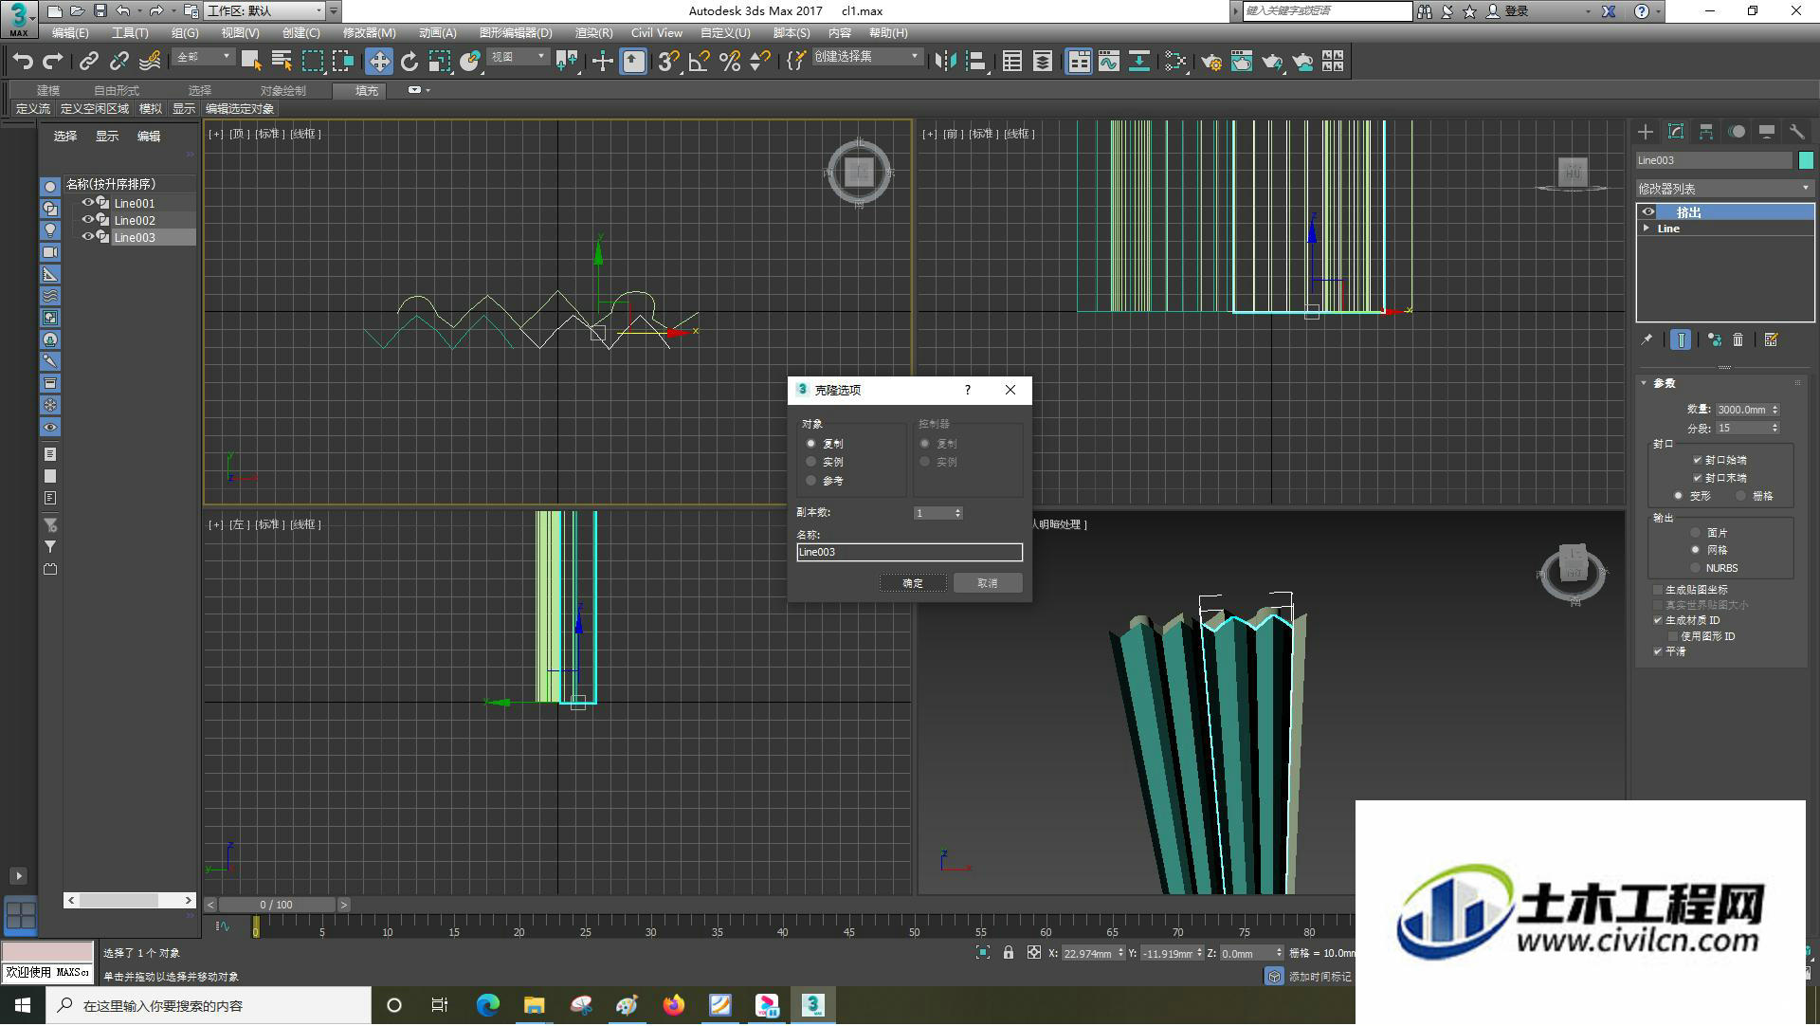Click Configure Modifier Sets icon
1820x1026 pixels.
click(x=1771, y=339)
